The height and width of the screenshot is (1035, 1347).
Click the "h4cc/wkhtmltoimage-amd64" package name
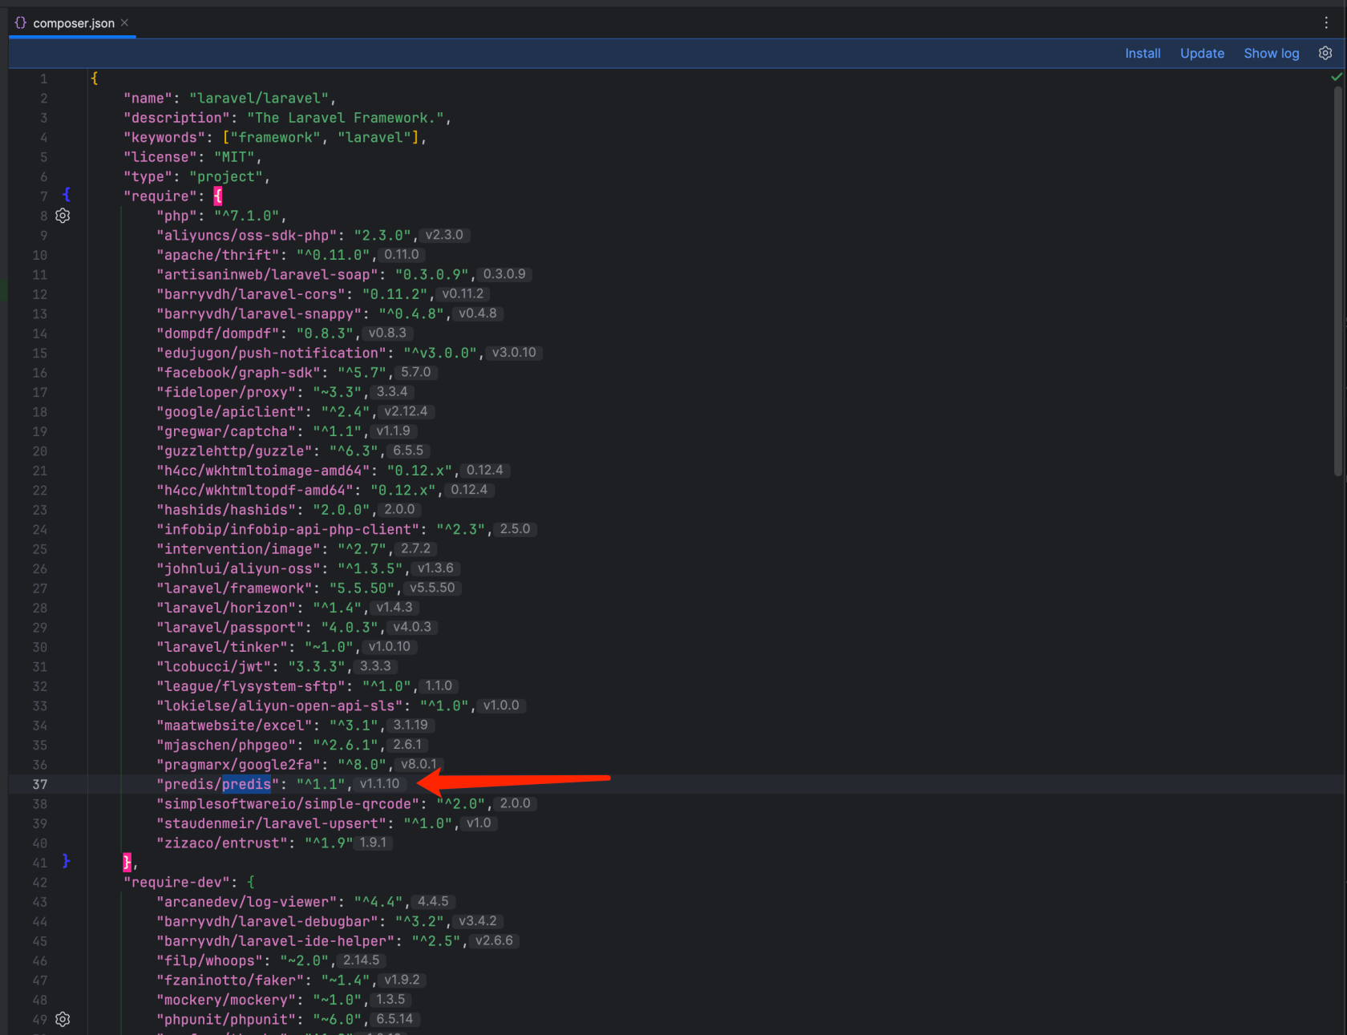tap(263, 471)
